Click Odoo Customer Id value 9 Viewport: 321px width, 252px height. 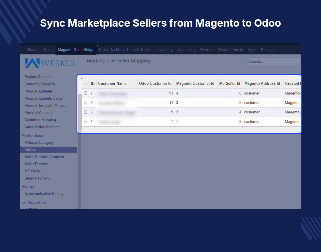pyautogui.click(x=172, y=112)
